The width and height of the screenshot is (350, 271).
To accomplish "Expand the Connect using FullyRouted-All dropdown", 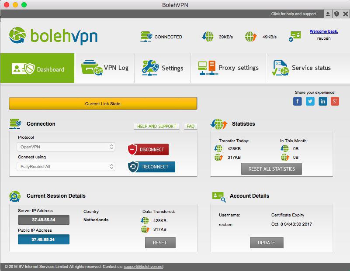I will coord(66,166).
